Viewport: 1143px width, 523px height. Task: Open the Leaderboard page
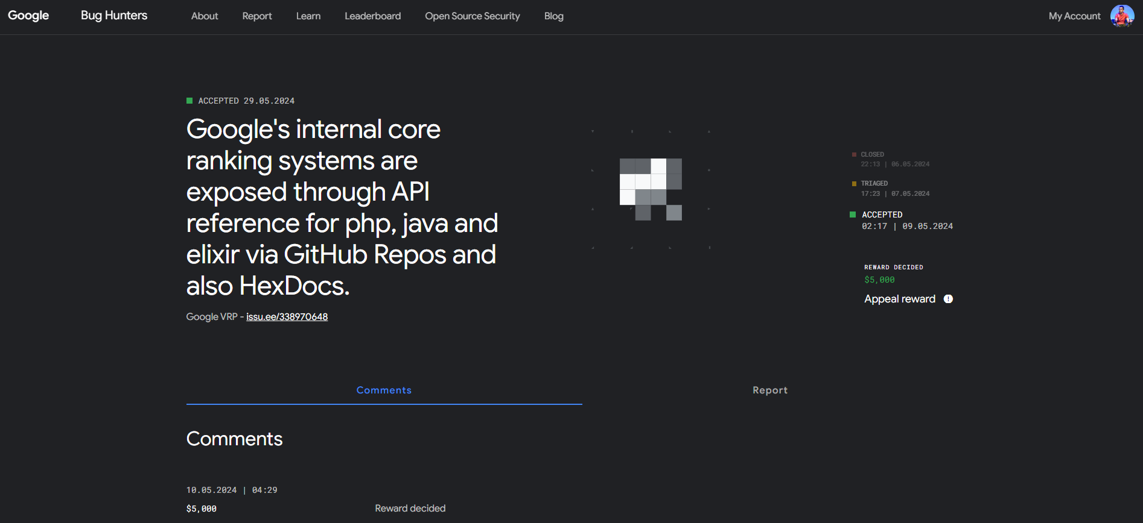(373, 16)
